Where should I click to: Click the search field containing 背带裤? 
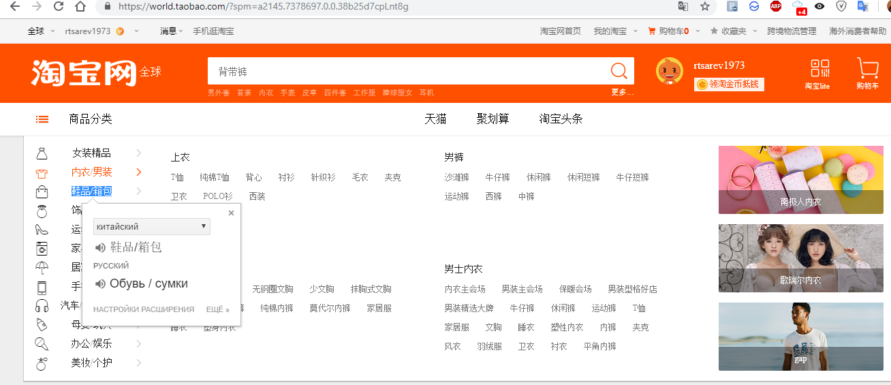coord(409,71)
